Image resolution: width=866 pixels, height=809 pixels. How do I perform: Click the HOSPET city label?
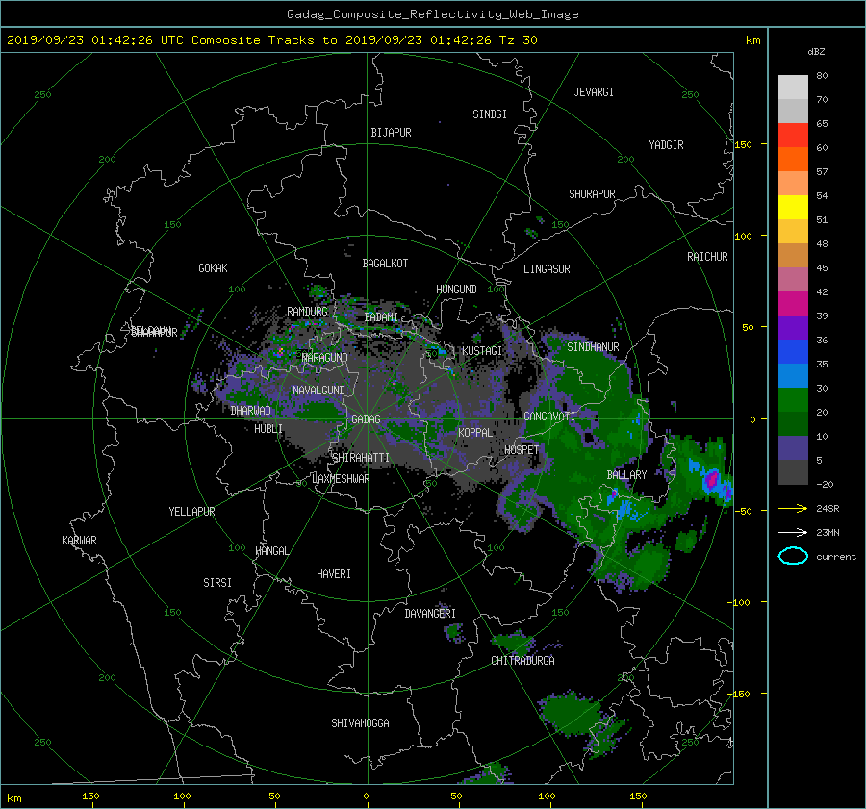click(x=522, y=450)
